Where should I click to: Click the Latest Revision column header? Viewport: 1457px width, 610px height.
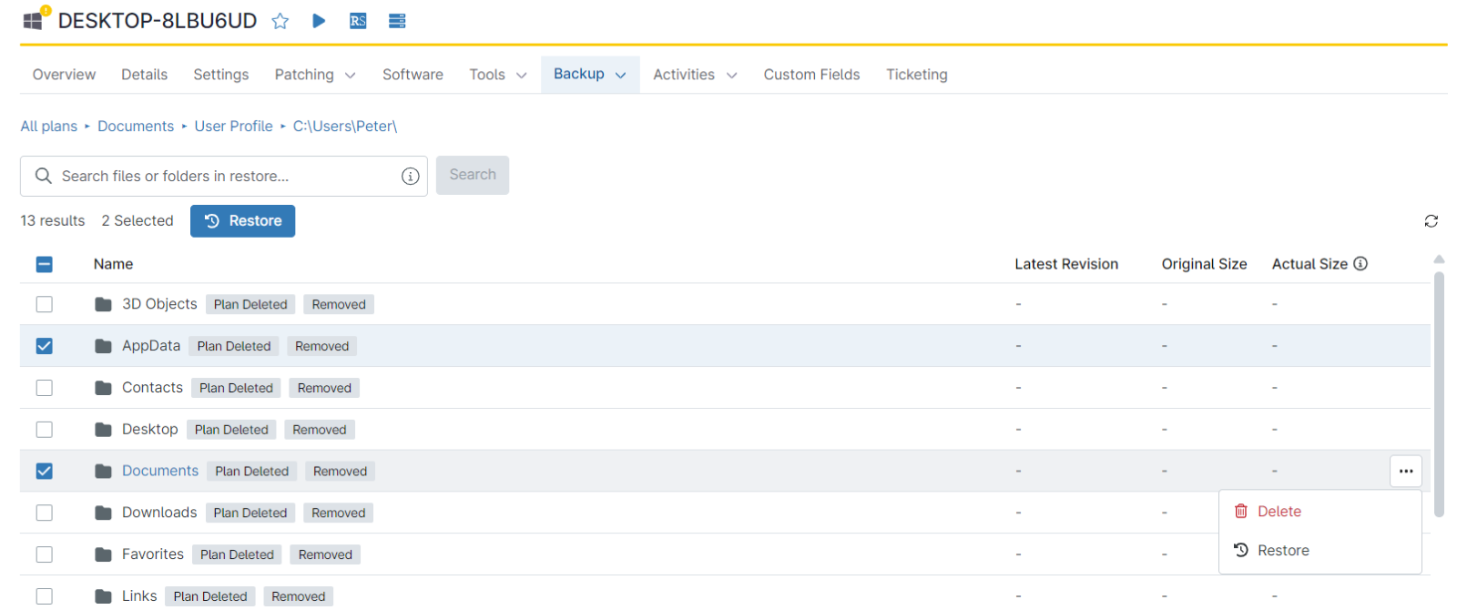click(1066, 264)
